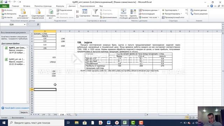Viewport: 224px width, 126px height.
Task: Click cell containing 170910
Action: pos(45,62)
